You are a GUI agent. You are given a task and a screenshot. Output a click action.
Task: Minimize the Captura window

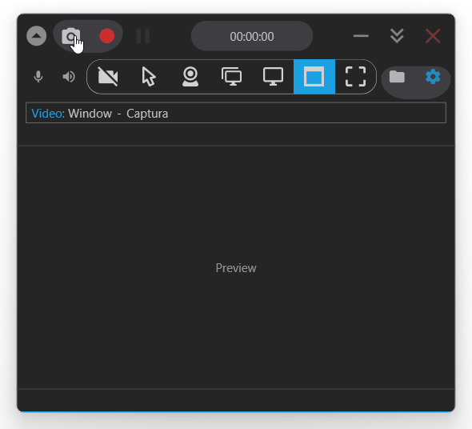pyautogui.click(x=361, y=36)
